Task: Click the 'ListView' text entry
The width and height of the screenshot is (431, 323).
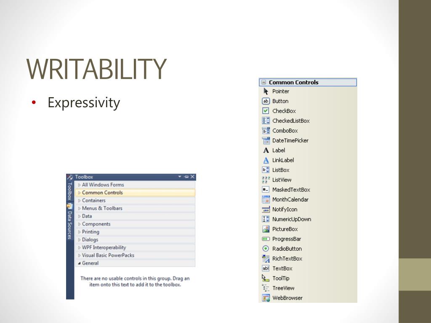Action: click(282, 180)
